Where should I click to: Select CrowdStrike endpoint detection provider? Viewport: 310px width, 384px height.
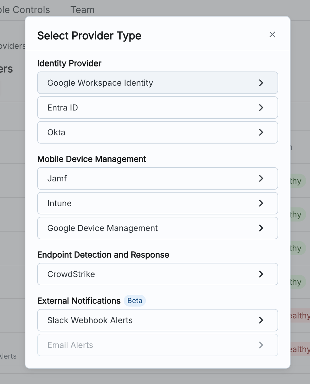tap(157, 274)
